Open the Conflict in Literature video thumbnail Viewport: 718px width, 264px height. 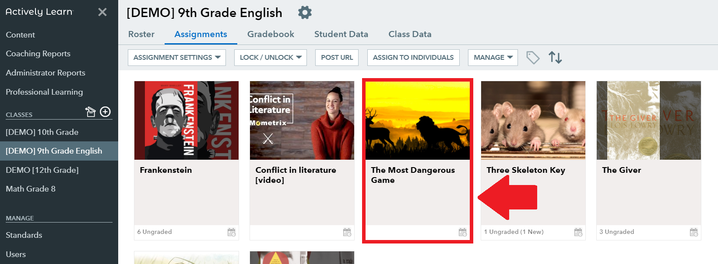point(302,120)
